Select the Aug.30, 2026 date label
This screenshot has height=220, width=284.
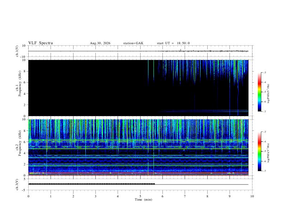pos(100,43)
